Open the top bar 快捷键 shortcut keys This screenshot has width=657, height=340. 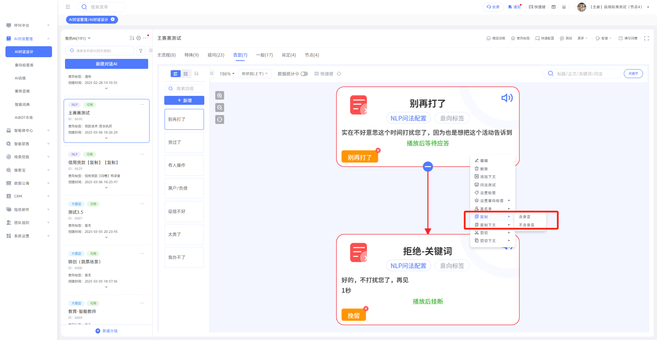537,7
